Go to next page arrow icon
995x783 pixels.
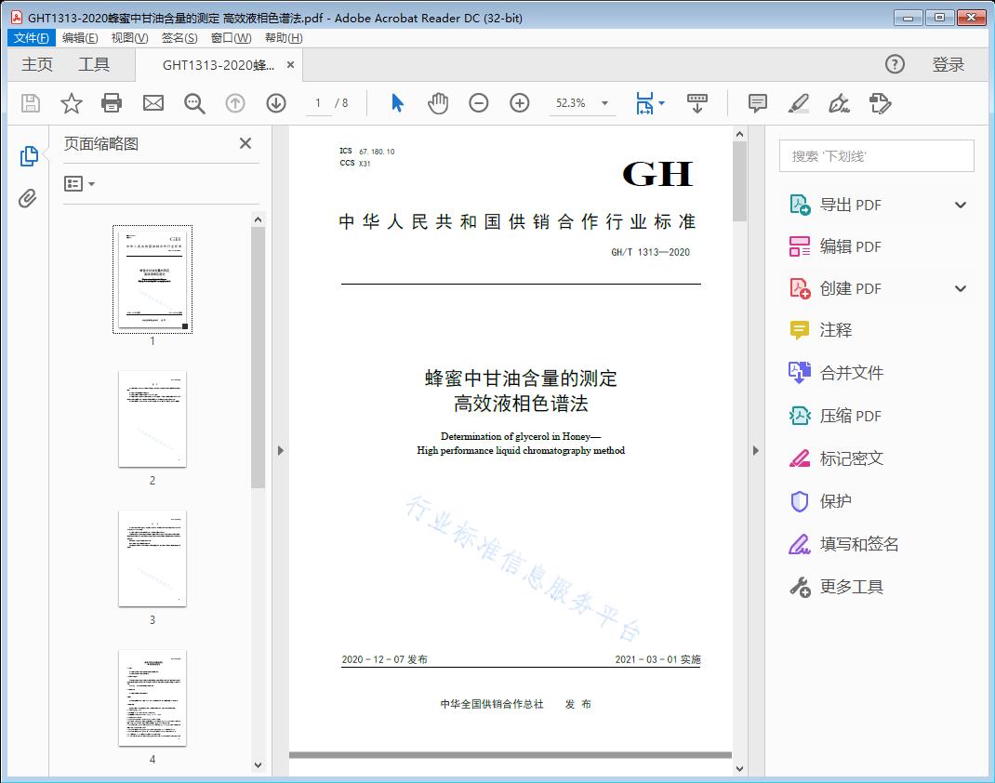click(276, 103)
